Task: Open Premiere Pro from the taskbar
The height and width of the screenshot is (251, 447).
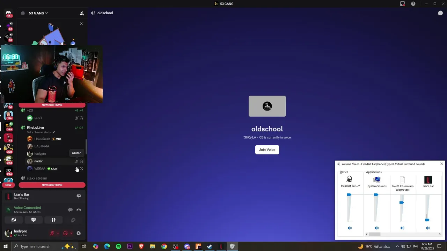Action: pyautogui.click(x=130, y=246)
